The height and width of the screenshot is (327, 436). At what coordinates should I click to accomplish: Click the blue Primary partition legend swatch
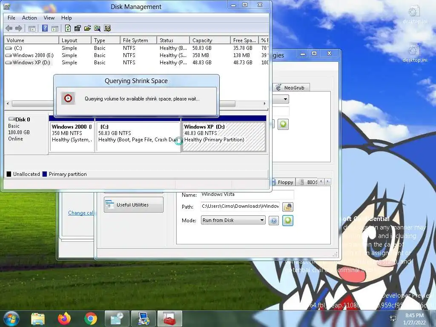pos(44,174)
